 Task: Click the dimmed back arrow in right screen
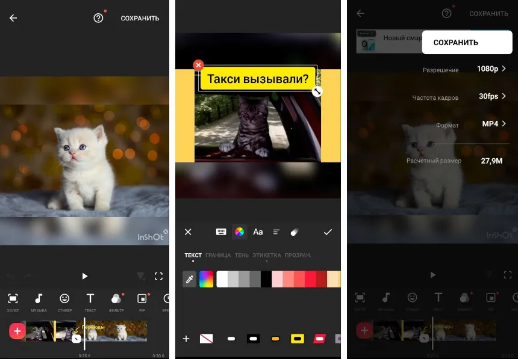360,13
